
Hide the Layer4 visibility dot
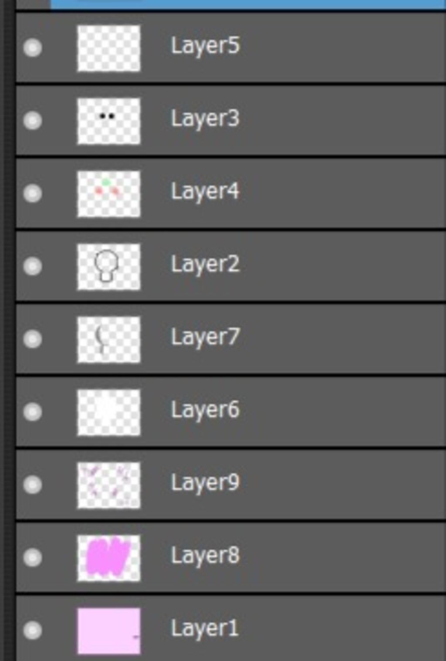tap(33, 193)
